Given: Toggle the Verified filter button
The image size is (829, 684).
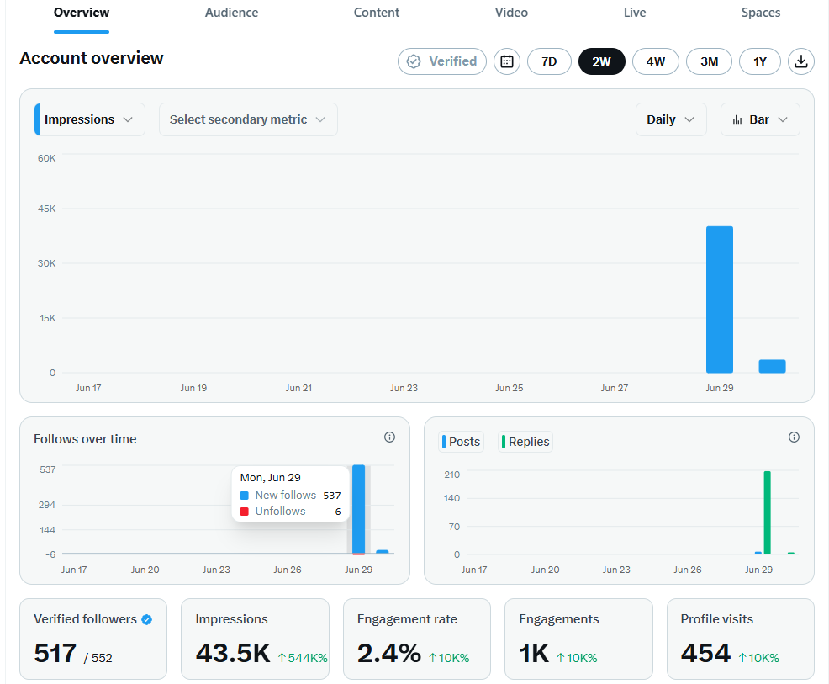Looking at the screenshot, I should [x=442, y=61].
